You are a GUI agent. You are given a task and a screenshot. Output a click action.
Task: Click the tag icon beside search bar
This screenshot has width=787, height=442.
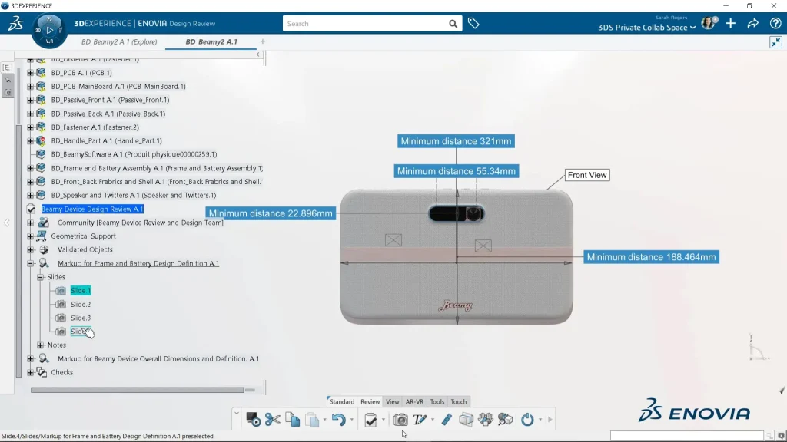[473, 24]
